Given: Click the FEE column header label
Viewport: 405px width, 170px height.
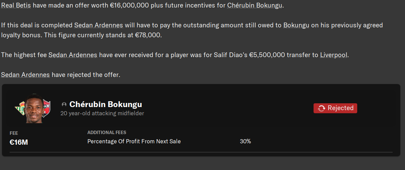Looking at the screenshot, I should click(x=14, y=133).
